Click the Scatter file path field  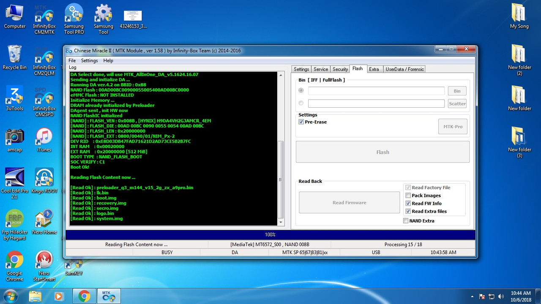pyautogui.click(x=376, y=103)
